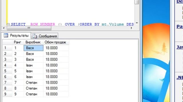The width and height of the screenshot is (183, 102).
Task: Select row header number 5
Action: 7,71
